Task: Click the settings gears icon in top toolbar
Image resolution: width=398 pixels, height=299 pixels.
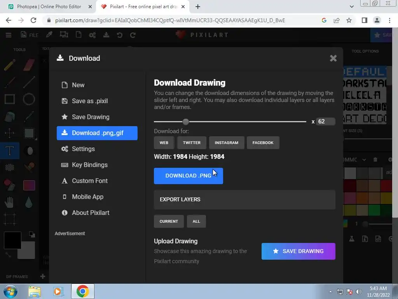Action: click(93, 35)
